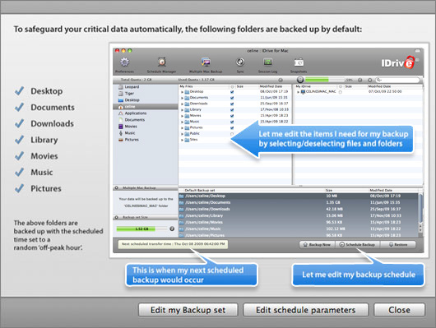The image size is (436, 328).
Task: Expand the Music folder in My Files
Action: (x=182, y=122)
